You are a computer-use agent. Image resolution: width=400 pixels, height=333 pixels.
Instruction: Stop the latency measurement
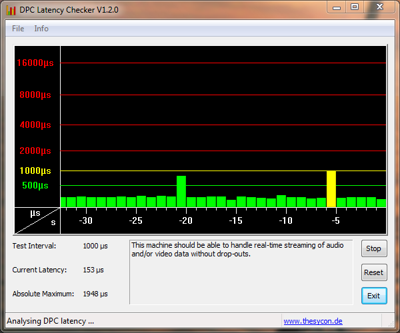pos(374,248)
